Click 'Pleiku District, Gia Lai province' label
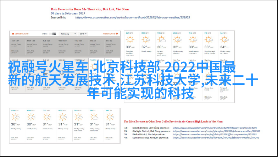This screenshot has height=157, width=278. 149,134
